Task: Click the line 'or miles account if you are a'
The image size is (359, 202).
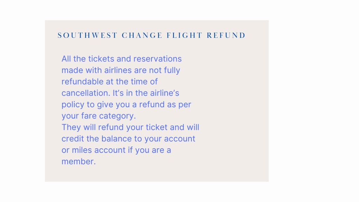Action: (116, 150)
